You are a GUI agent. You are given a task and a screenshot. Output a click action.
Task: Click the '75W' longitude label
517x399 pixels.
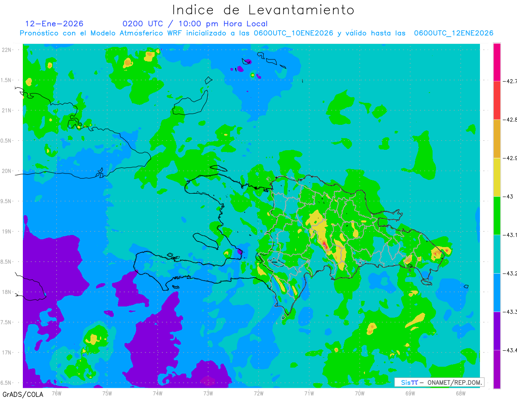pyautogui.click(x=107, y=393)
